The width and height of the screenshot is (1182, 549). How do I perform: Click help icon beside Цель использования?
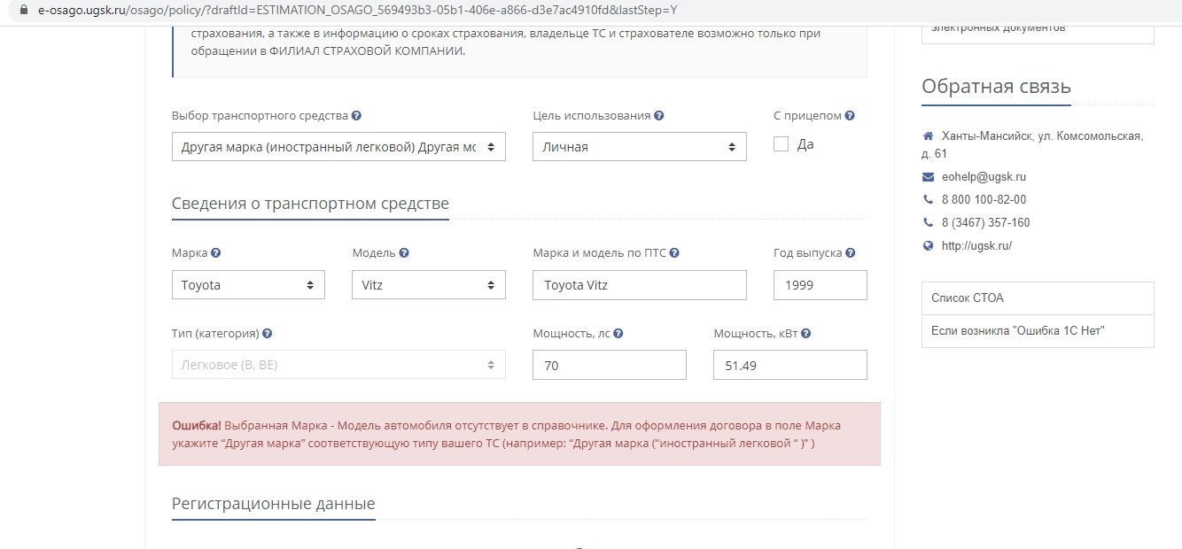point(659,116)
